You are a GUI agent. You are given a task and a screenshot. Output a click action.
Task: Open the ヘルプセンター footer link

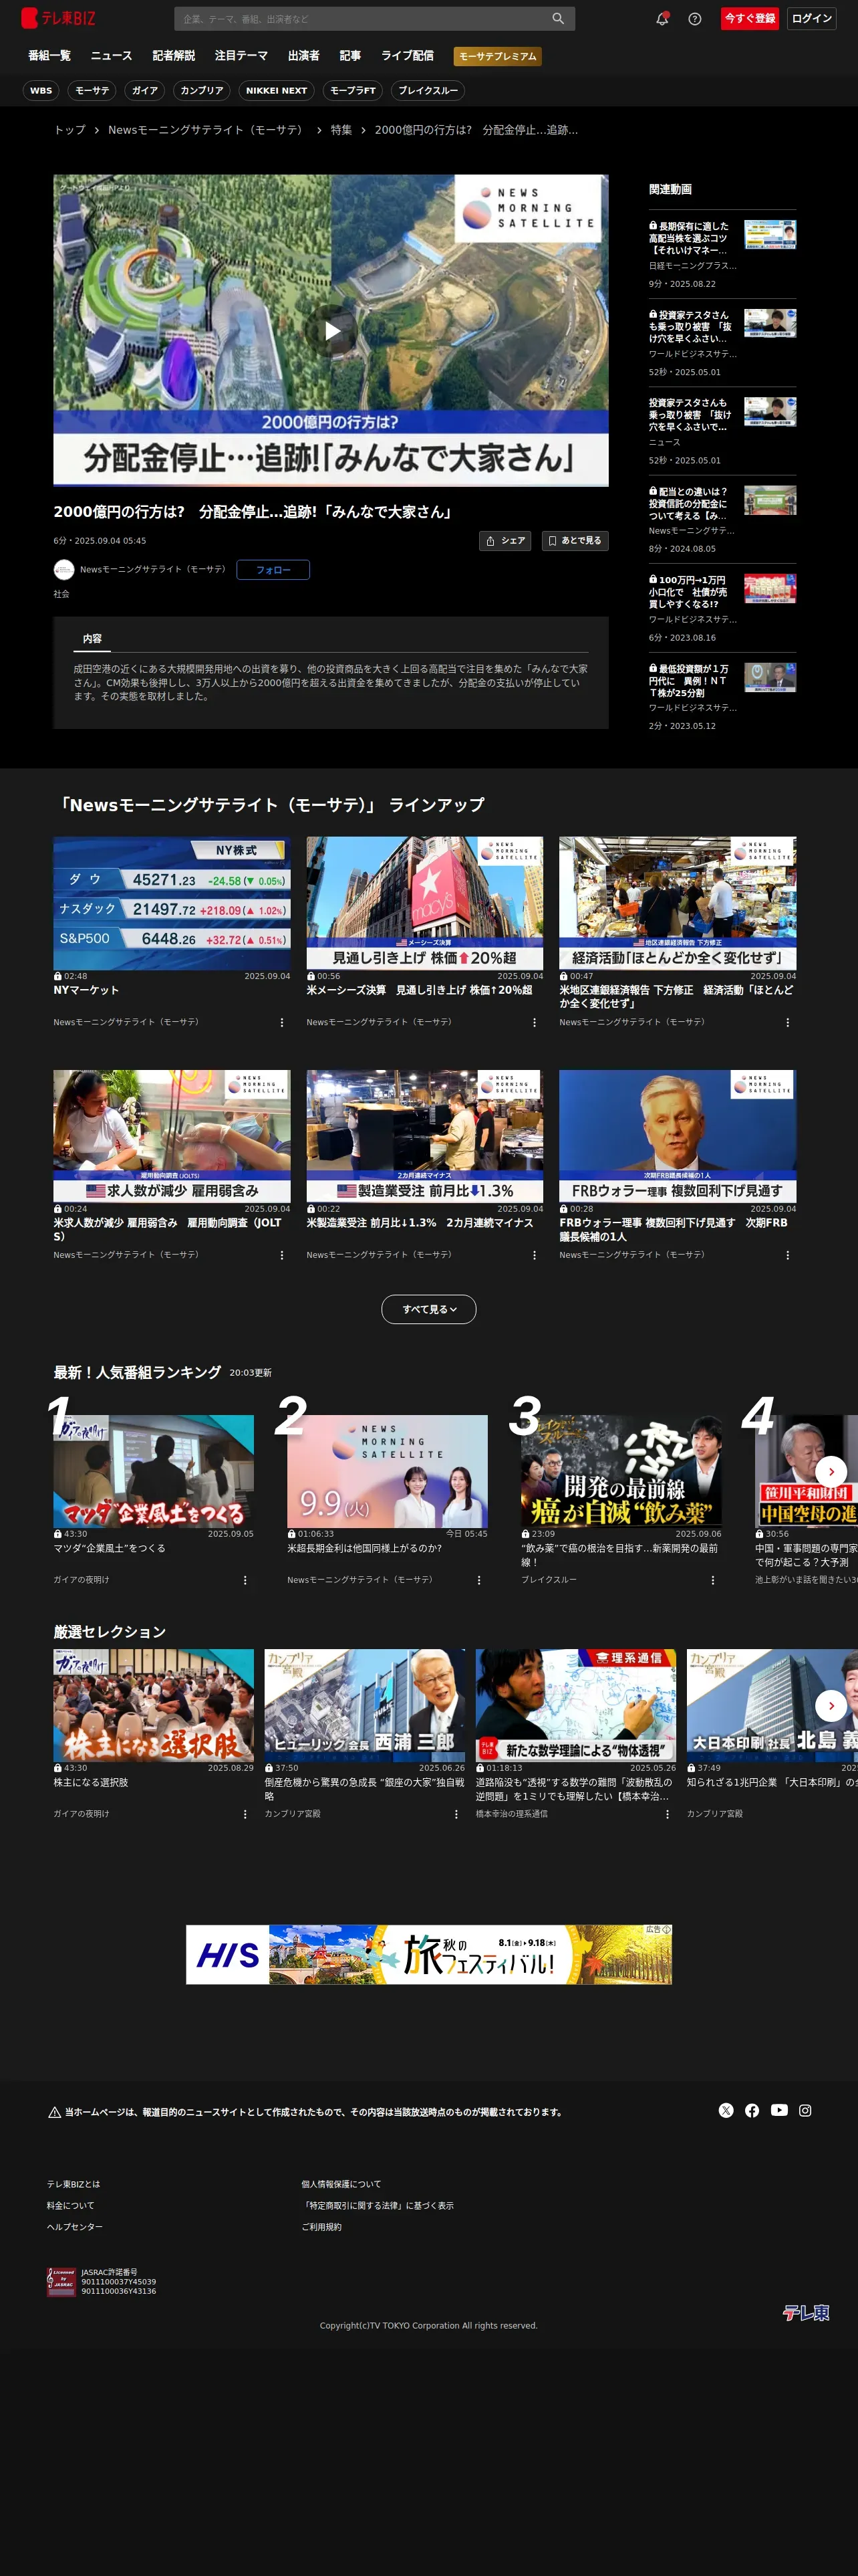click(x=74, y=2226)
